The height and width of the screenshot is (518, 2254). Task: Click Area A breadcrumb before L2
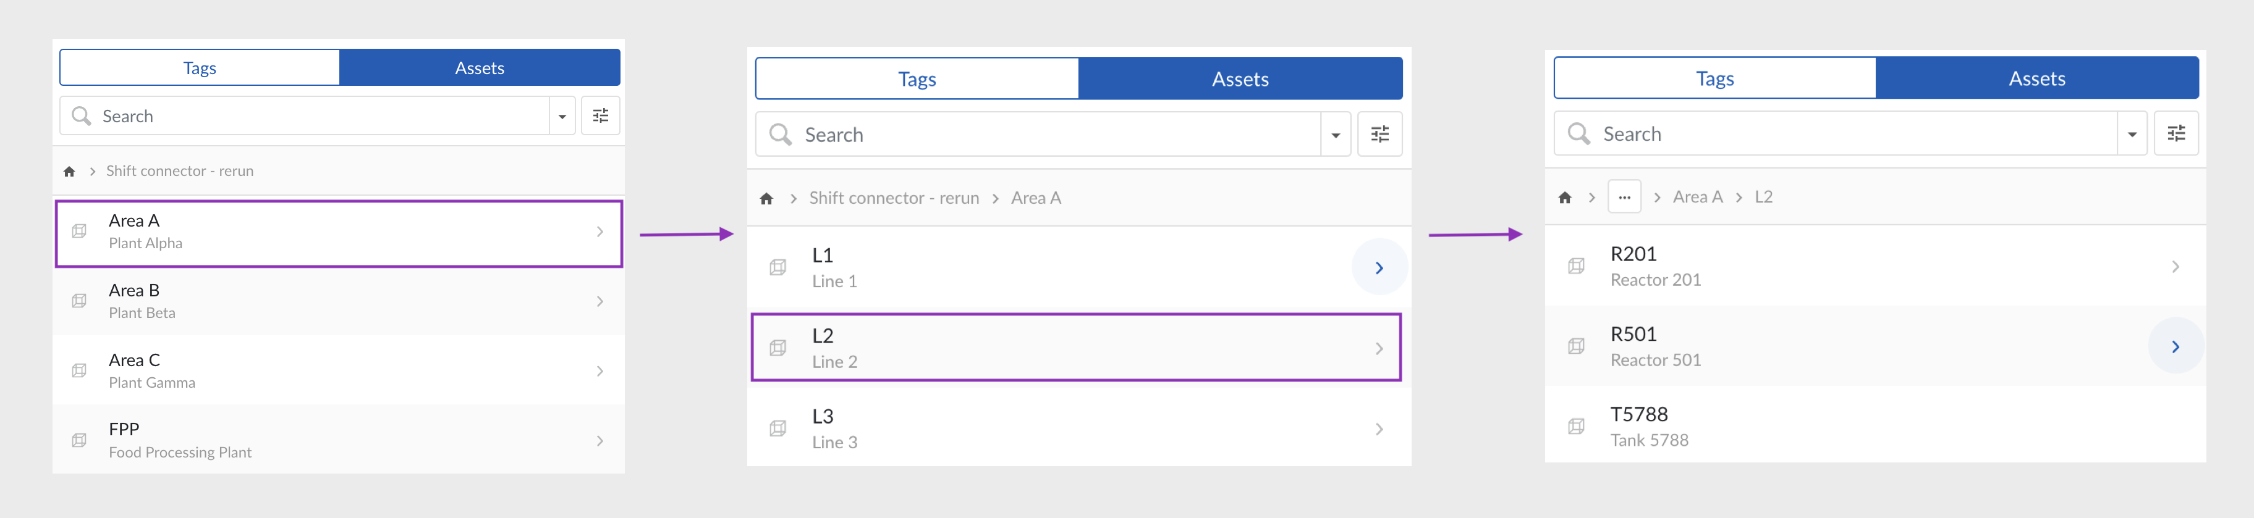tap(1697, 198)
